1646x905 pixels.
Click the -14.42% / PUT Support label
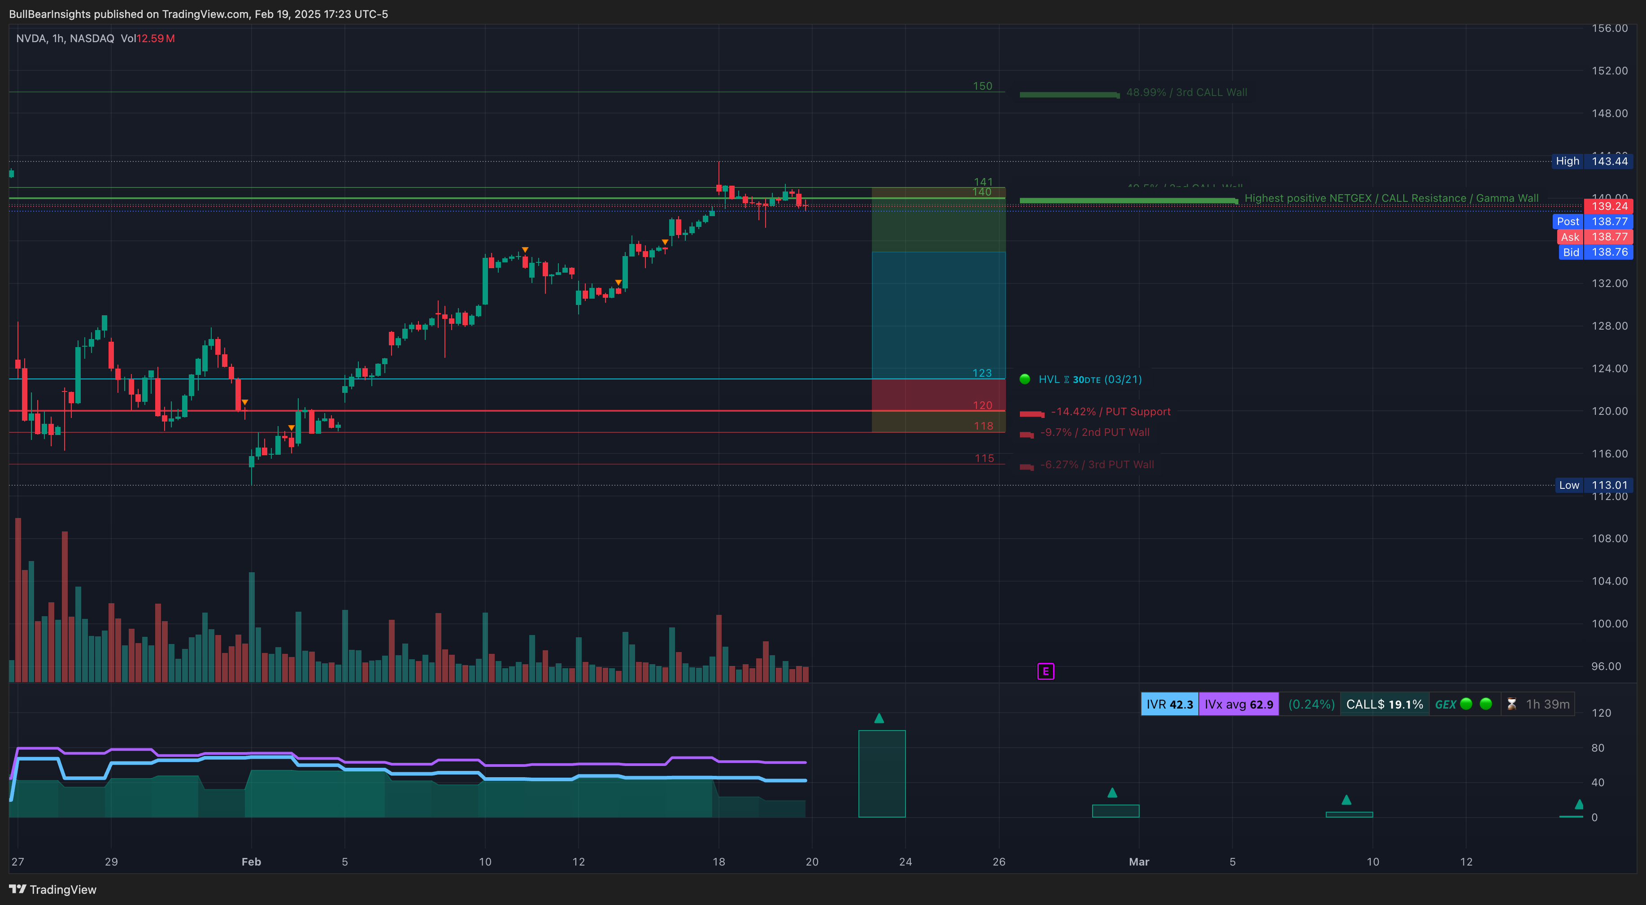(1110, 412)
